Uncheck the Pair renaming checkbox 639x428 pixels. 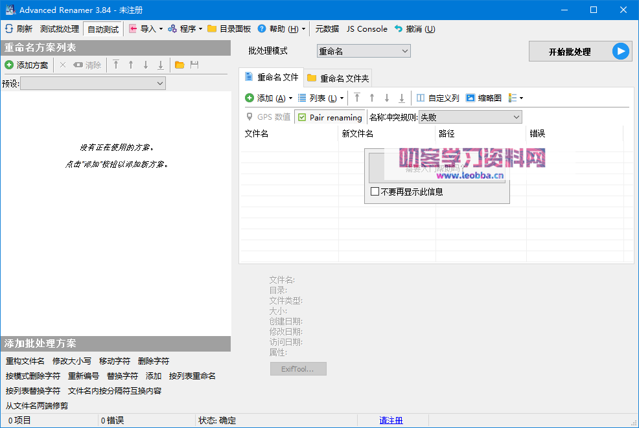coord(303,117)
